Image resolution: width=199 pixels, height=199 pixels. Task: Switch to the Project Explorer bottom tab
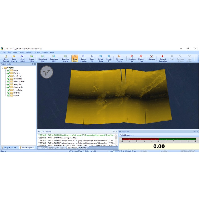click(x=27, y=148)
